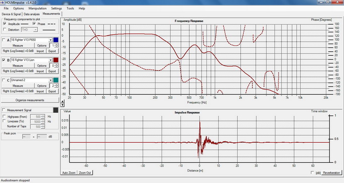Viewport: 344px width, 183px height.
Task: Open the Settings menu
Action: [x=56, y=9]
